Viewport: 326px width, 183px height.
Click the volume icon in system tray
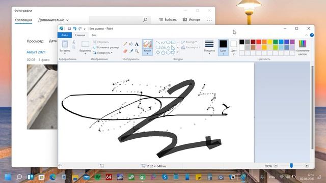click(287, 177)
